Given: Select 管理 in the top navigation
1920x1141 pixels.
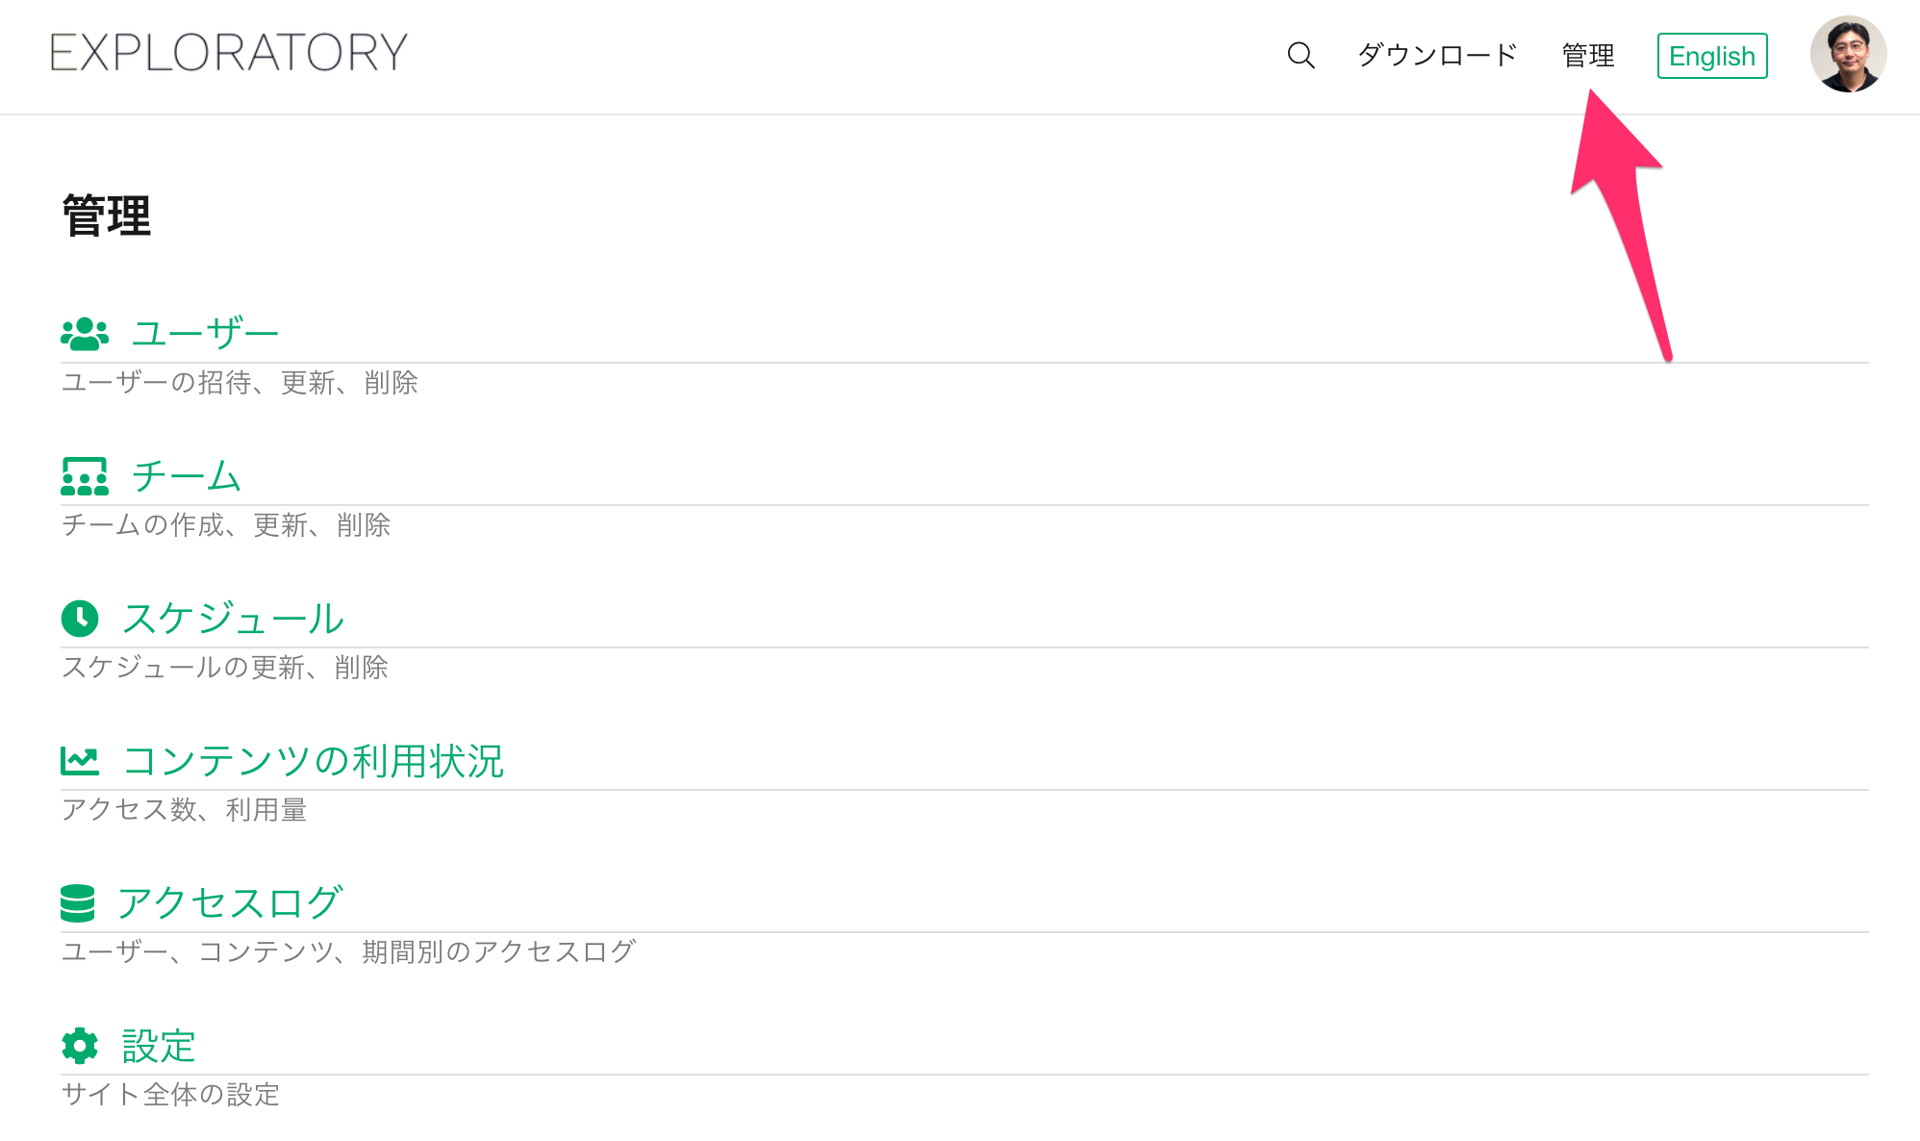Looking at the screenshot, I should [x=1588, y=55].
